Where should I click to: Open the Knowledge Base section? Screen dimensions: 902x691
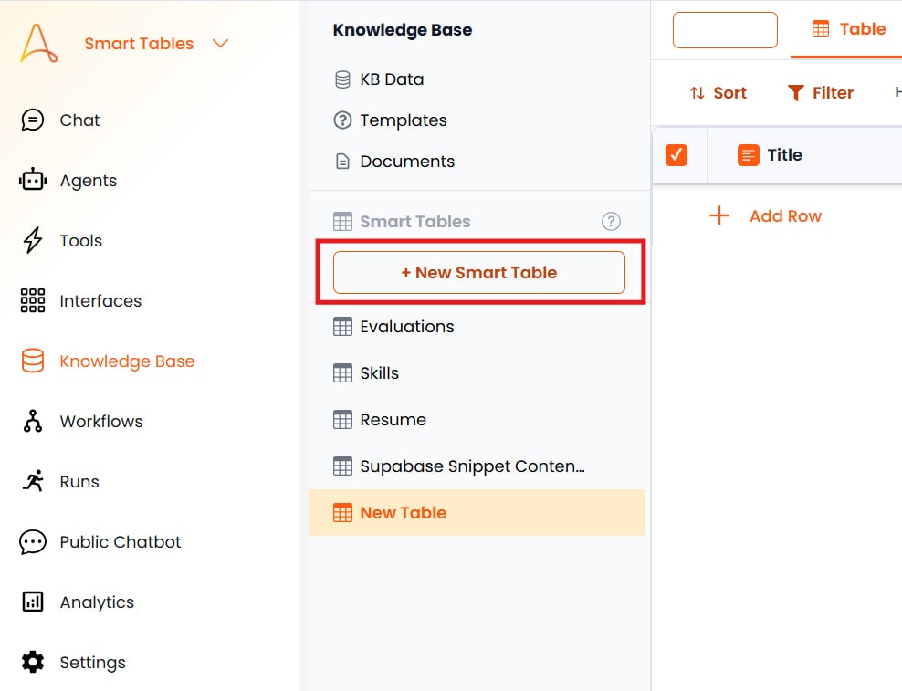(x=127, y=361)
